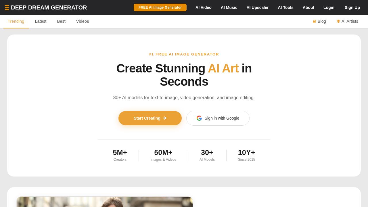The width and height of the screenshot is (368, 207).
Task: Open the About menu
Action: pos(308,7)
